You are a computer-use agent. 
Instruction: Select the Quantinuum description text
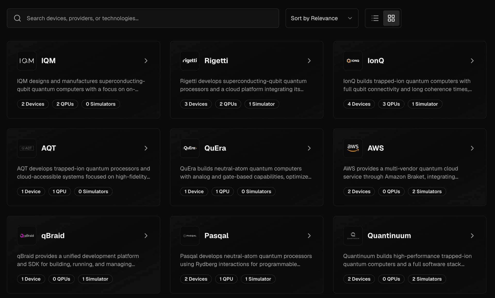point(407,260)
